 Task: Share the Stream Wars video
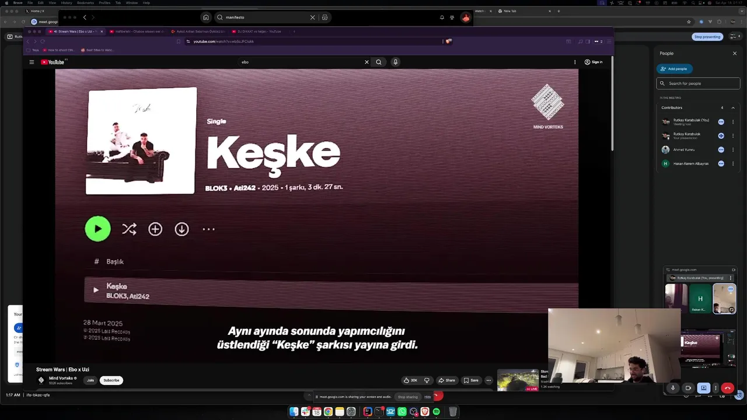[446, 380]
